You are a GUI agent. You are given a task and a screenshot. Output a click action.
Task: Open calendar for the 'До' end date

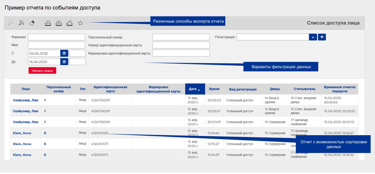pos(64,62)
